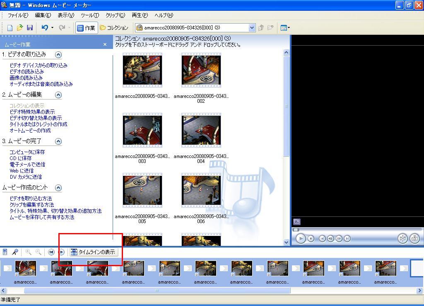
Task: Click the new collection folder icon
Action: [270, 28]
